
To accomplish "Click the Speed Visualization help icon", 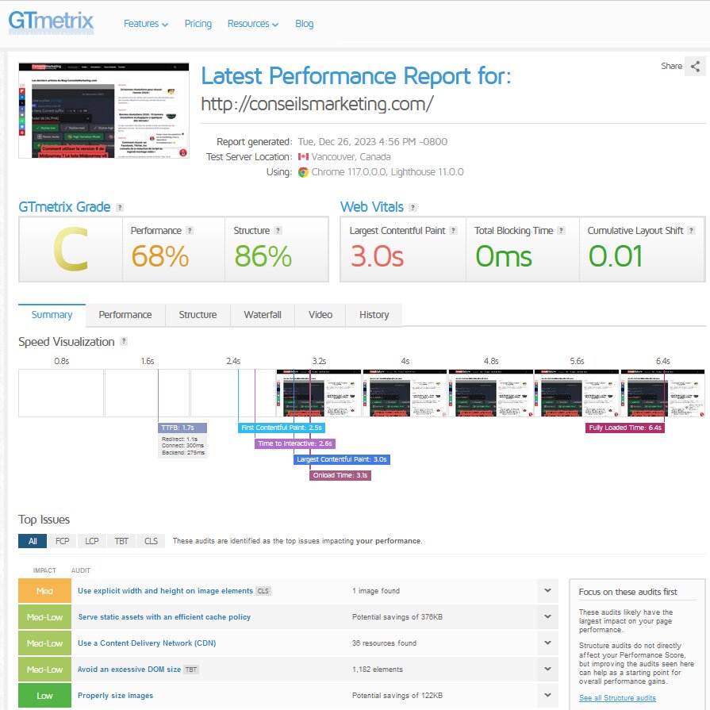I will (x=124, y=341).
